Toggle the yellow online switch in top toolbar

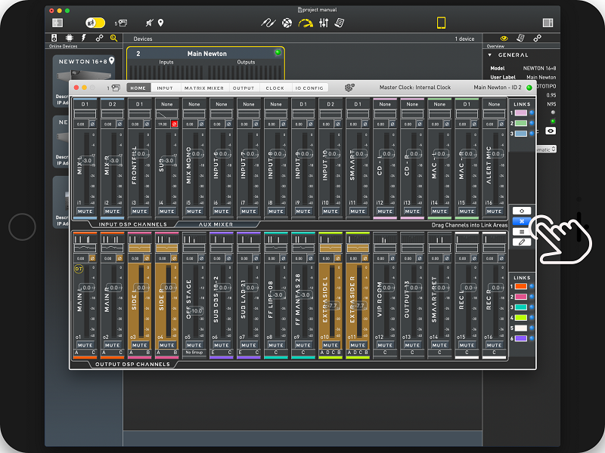(95, 23)
